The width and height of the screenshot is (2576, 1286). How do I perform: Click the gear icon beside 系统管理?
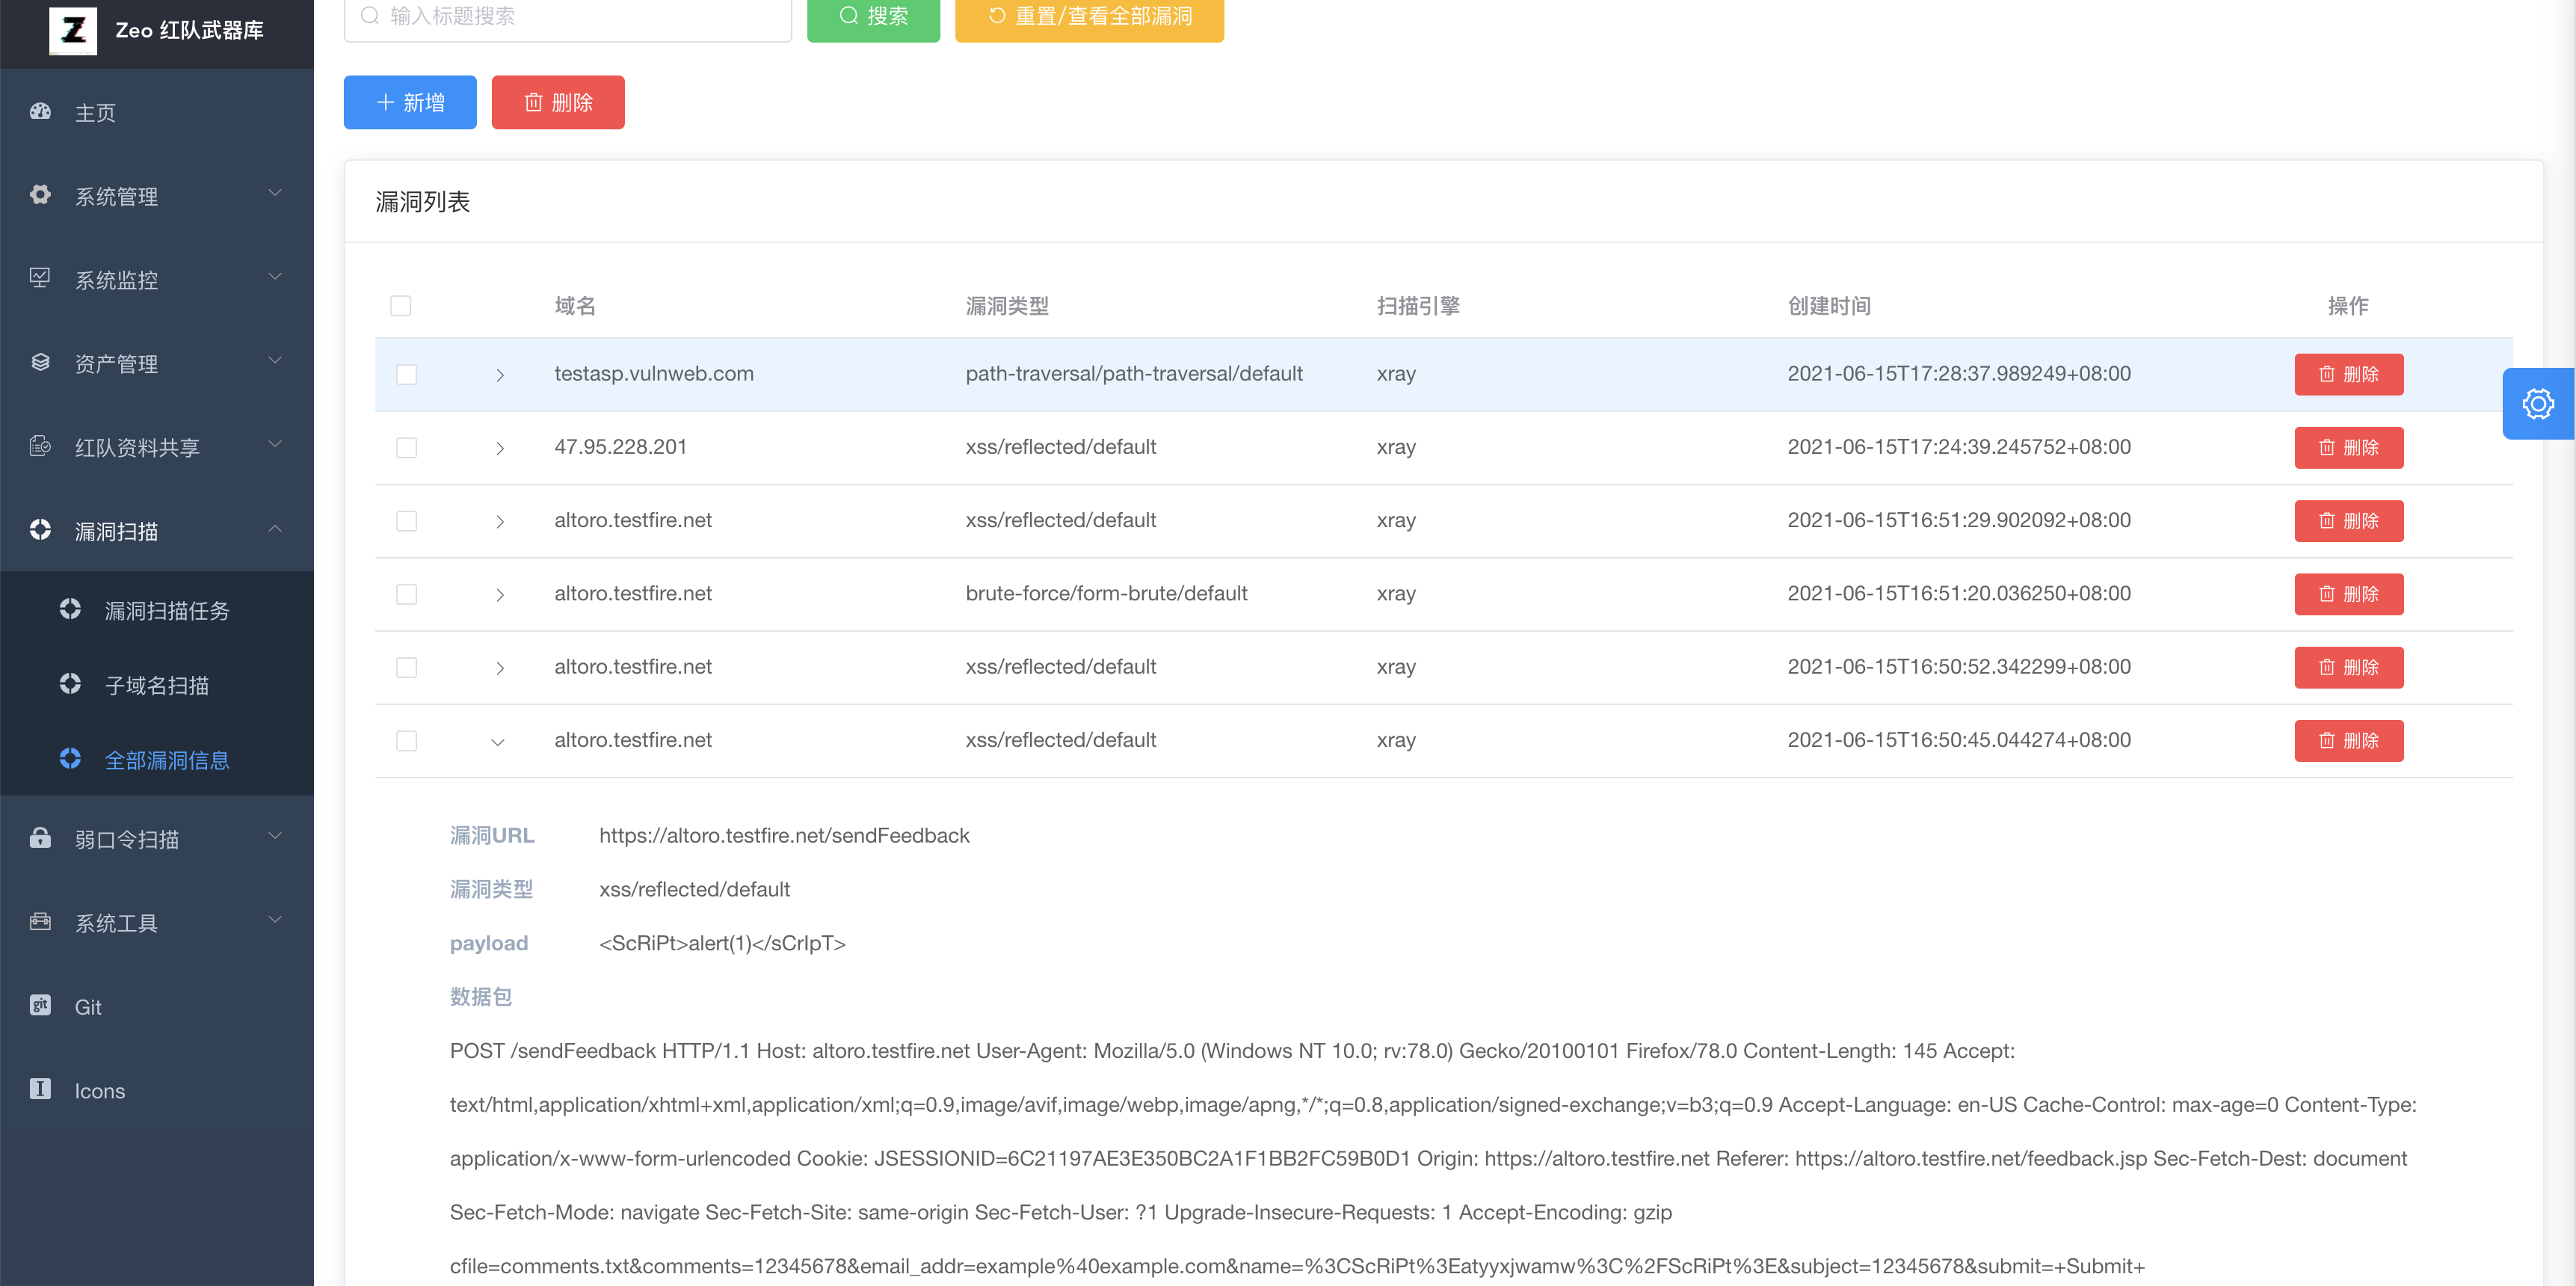coord(40,195)
